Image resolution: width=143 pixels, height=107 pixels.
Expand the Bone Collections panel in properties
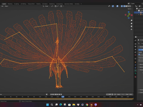tap(141, 64)
